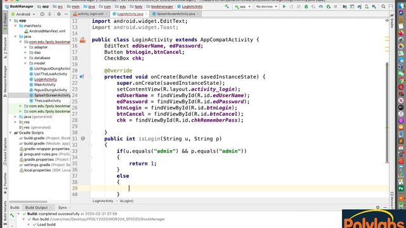The image size is (406, 228).
Task: Expand the dao package
Action: tap(25, 53)
